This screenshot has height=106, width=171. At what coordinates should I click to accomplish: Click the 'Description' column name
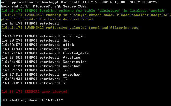point(75,62)
